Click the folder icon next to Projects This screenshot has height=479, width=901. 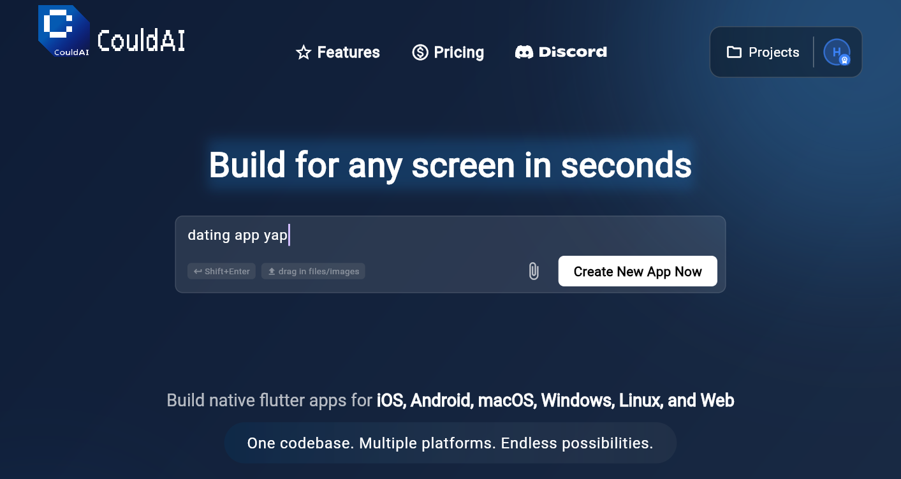(735, 52)
